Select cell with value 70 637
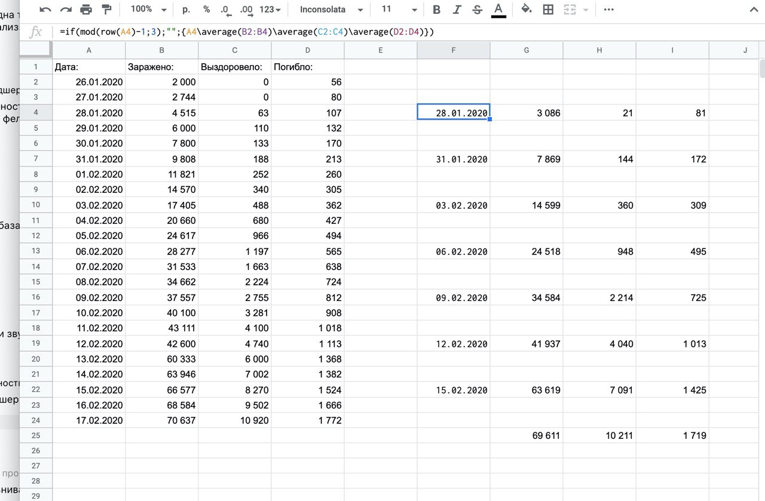Image resolution: width=765 pixels, height=501 pixels. 162,420
